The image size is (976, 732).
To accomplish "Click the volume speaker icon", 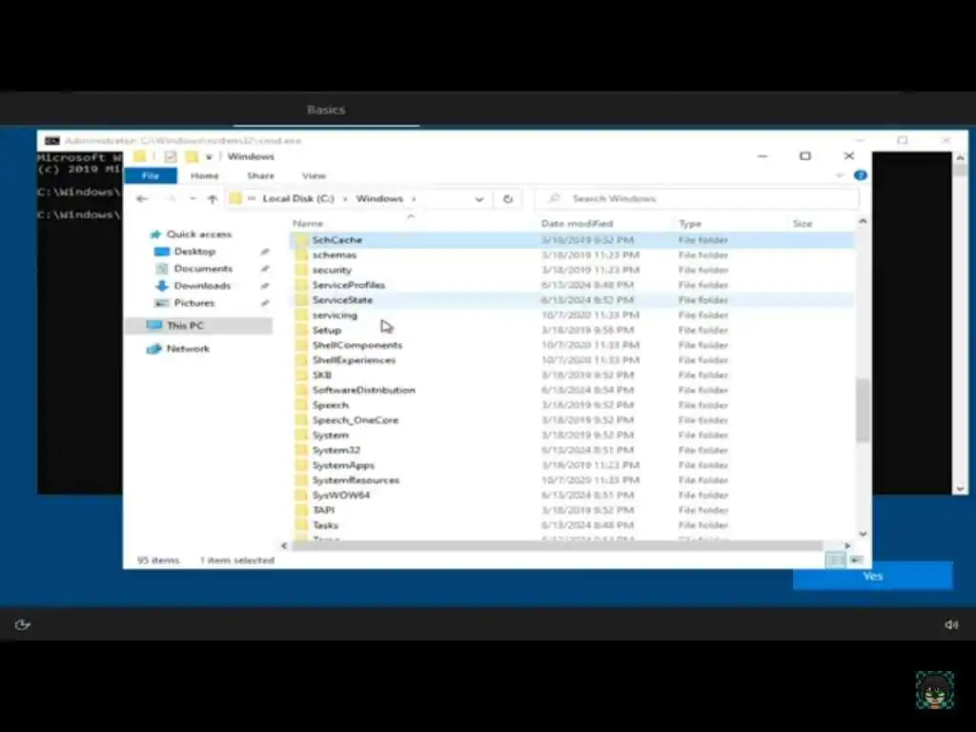I will 951,624.
